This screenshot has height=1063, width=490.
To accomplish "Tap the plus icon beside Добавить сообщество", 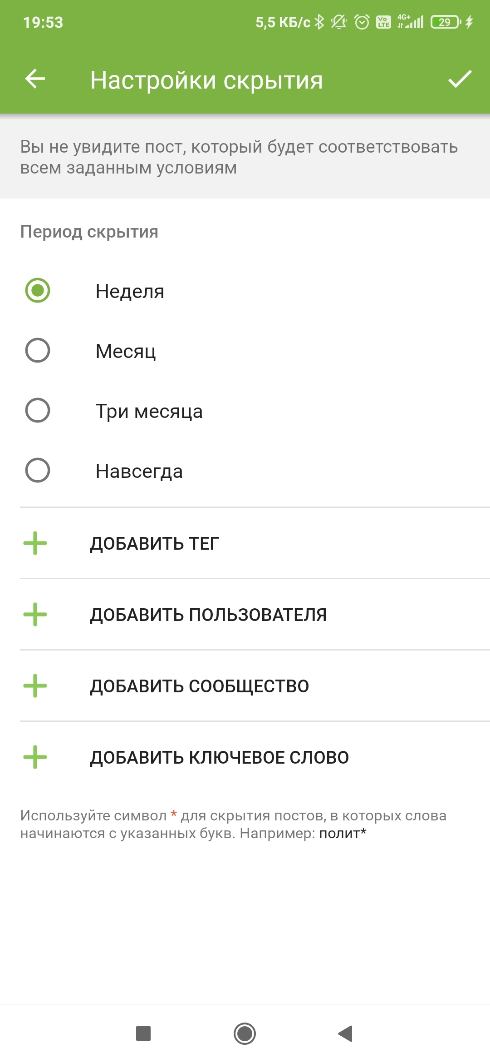I will coord(35,686).
